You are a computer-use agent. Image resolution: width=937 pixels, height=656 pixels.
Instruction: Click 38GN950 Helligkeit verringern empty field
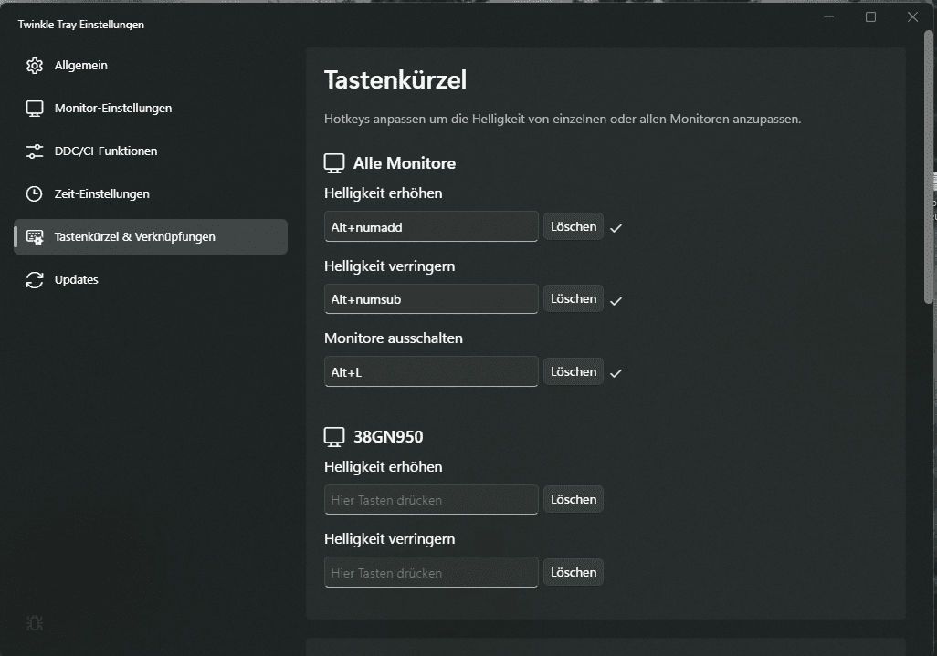pyautogui.click(x=430, y=573)
